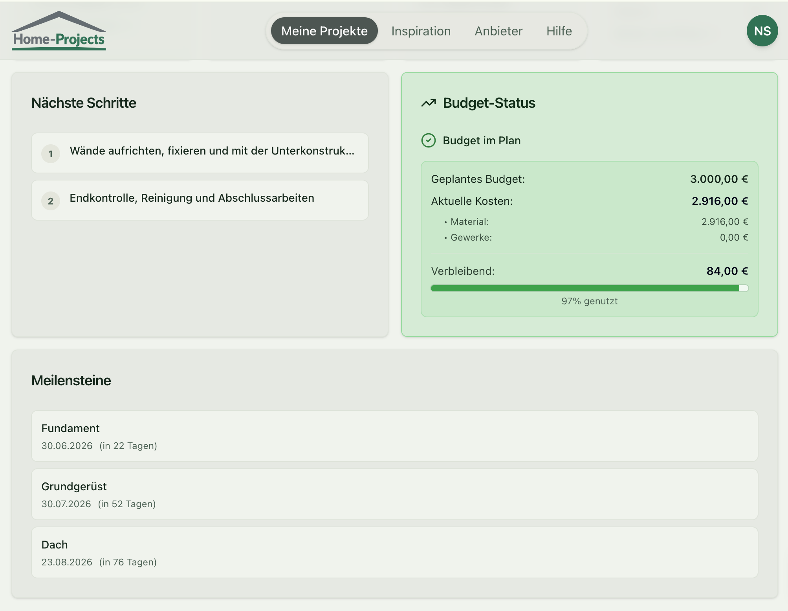Click the Nächste Schritte heading
Image resolution: width=788 pixels, height=611 pixels.
tap(84, 103)
